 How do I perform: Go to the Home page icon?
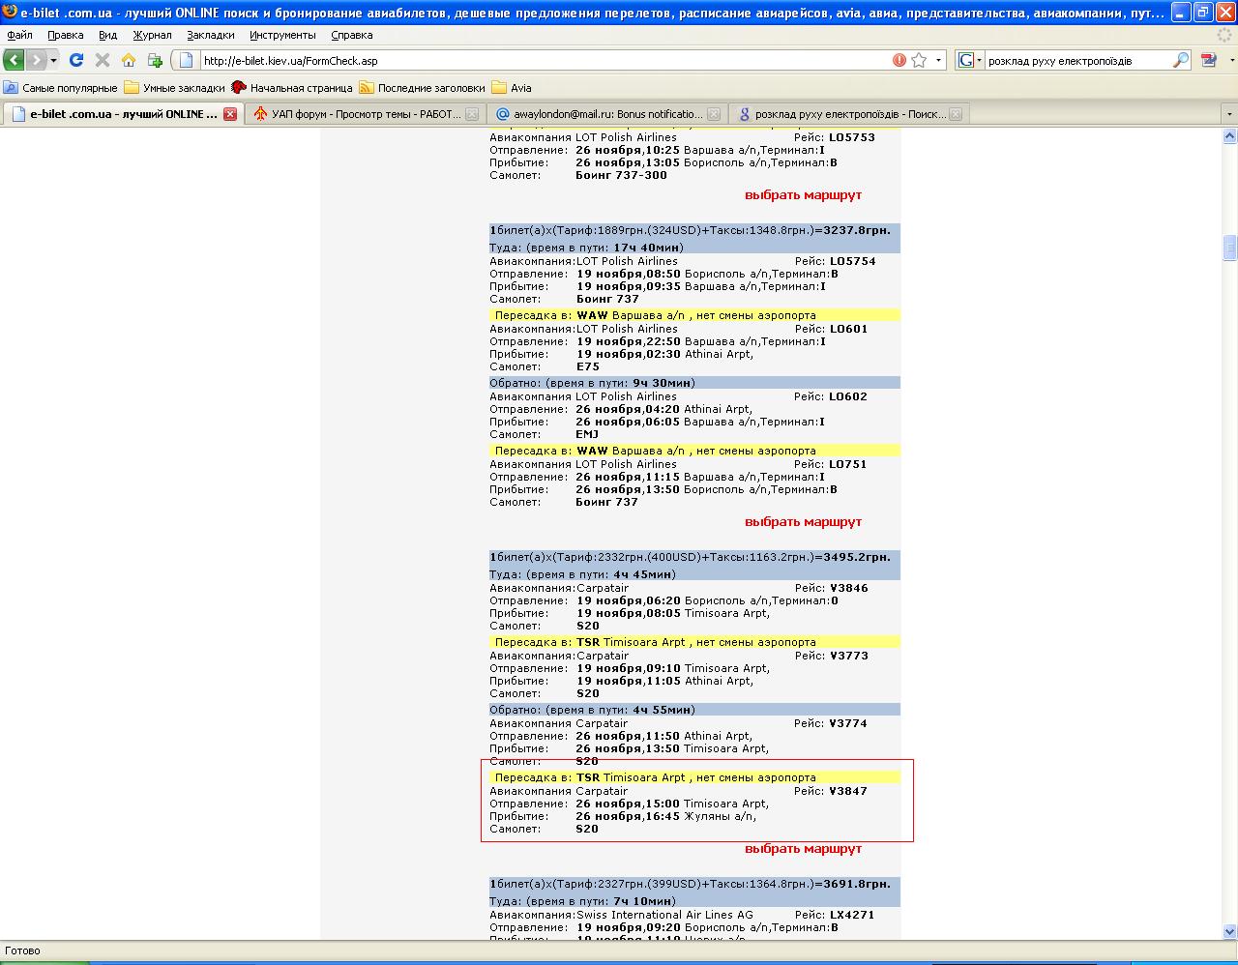click(x=129, y=60)
